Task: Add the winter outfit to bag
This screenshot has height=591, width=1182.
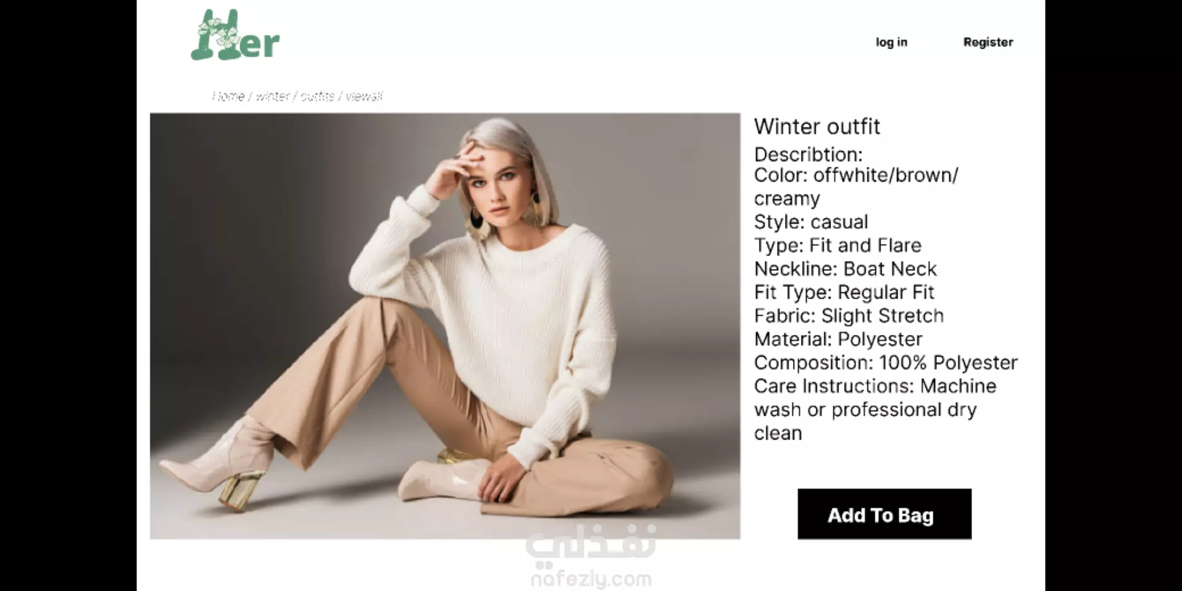Action: 884,514
